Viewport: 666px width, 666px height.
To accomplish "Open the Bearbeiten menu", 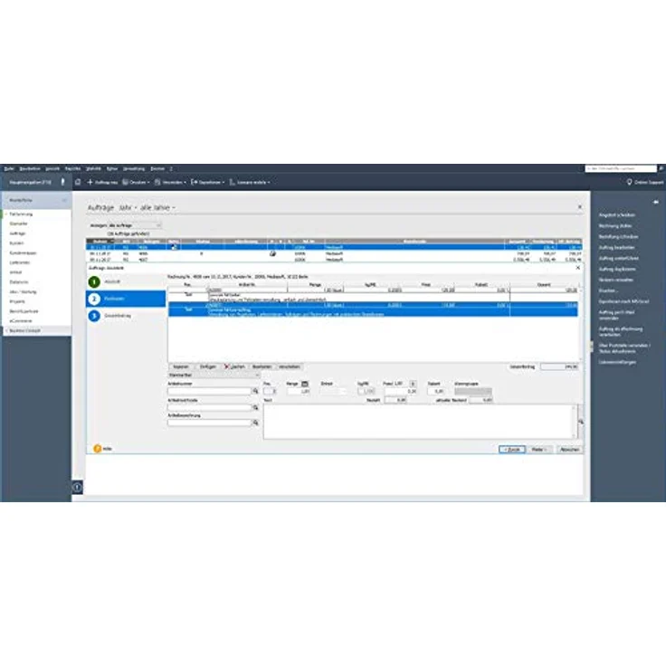I will (31, 168).
